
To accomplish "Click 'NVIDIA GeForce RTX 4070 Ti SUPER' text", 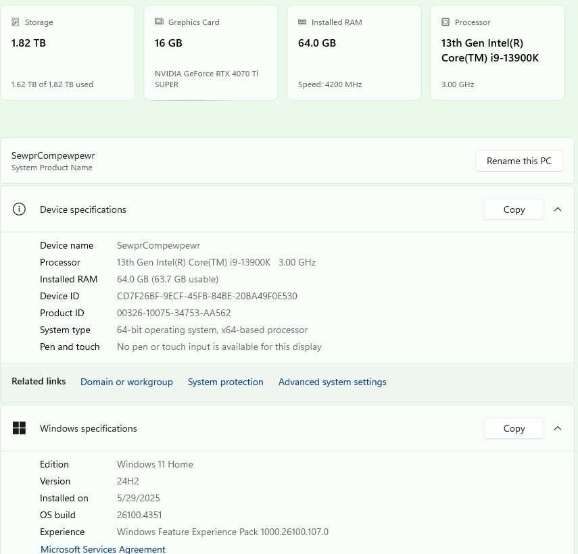I will click(206, 79).
